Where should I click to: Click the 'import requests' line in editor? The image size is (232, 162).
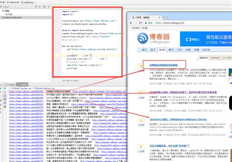point(70,11)
